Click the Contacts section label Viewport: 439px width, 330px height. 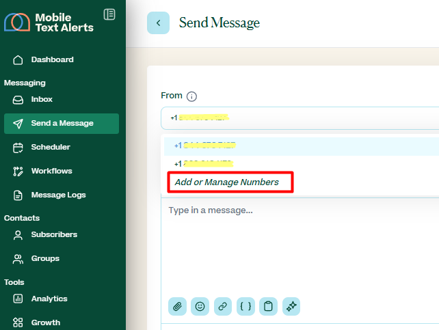tap(22, 218)
